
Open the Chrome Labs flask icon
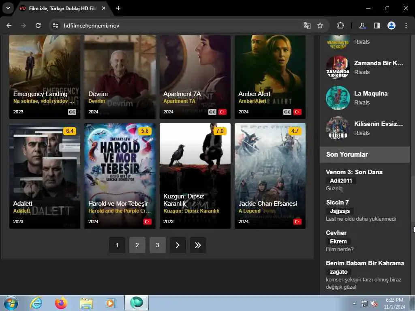362,26
